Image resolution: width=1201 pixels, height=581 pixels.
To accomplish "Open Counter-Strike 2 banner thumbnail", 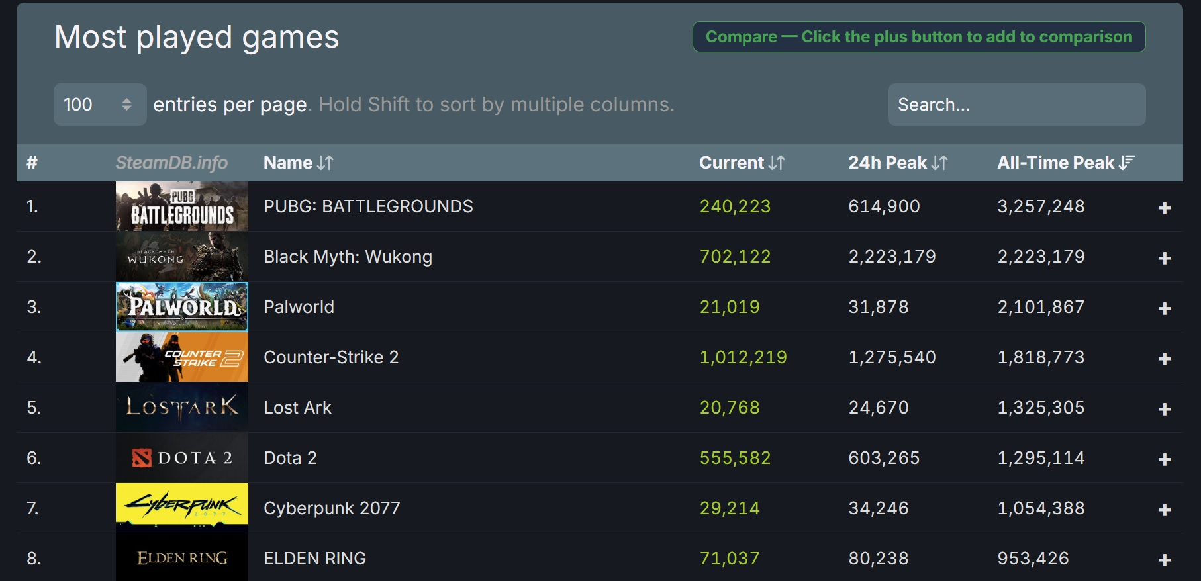I will (x=182, y=357).
